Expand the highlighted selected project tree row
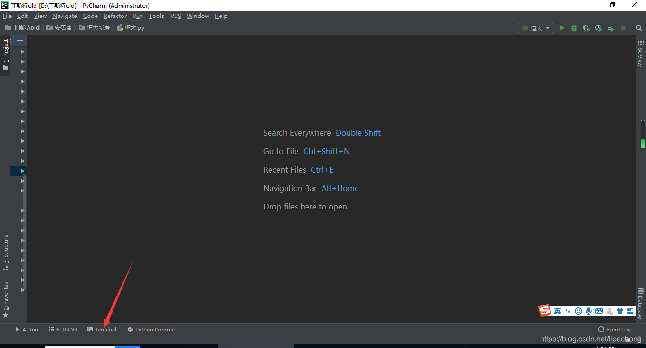 [x=22, y=171]
